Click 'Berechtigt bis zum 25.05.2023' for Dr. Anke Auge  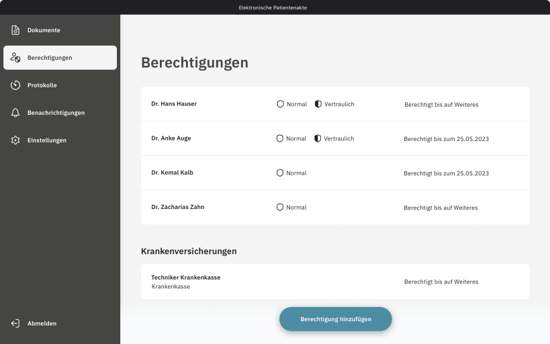(446, 139)
